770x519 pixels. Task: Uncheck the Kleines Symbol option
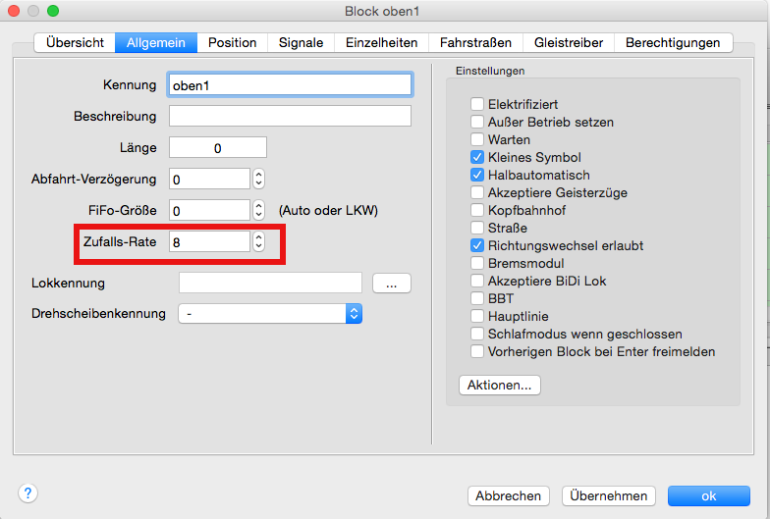[477, 157]
